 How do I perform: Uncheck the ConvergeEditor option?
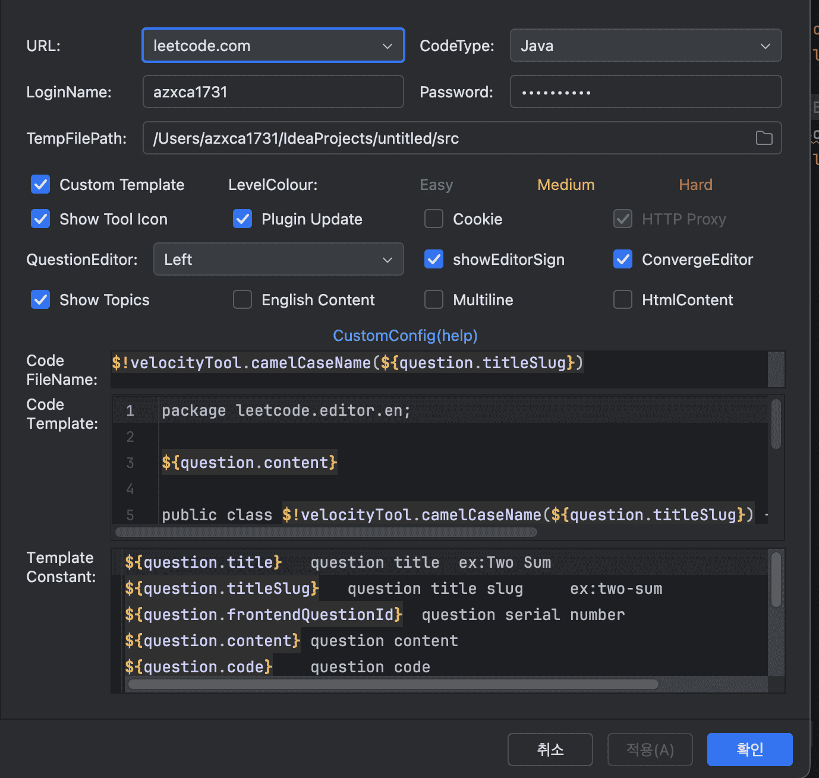(x=623, y=260)
